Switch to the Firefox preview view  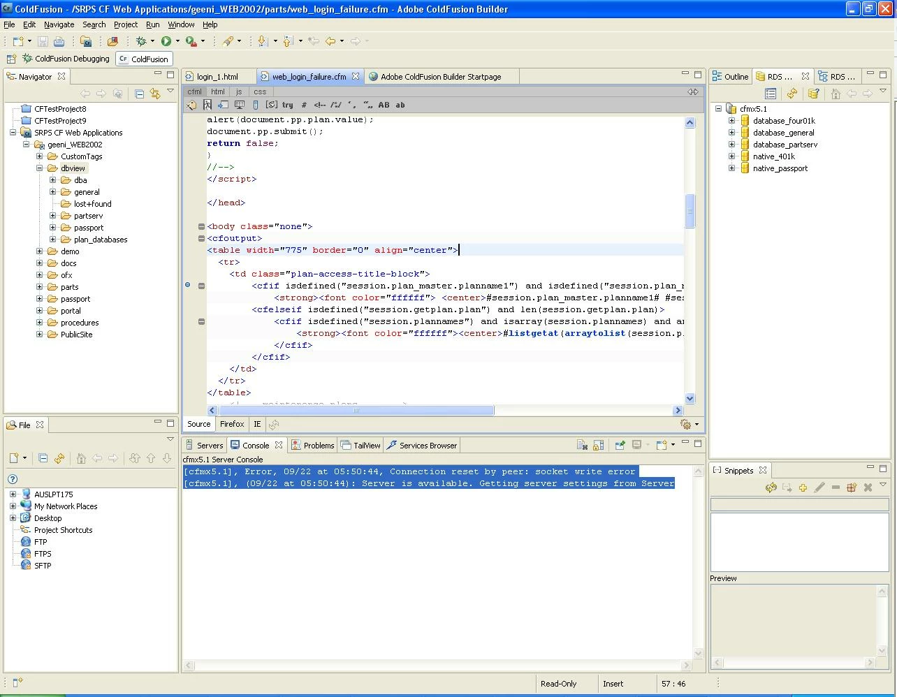pyautogui.click(x=232, y=424)
